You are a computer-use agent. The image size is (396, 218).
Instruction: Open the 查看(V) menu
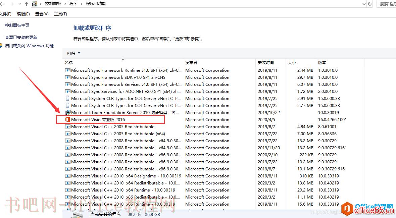tap(42, 14)
